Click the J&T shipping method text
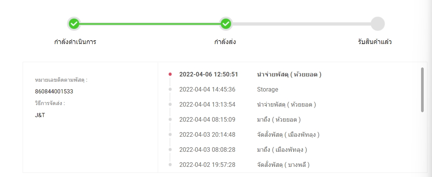The width and height of the screenshot is (432, 177). coord(40,115)
